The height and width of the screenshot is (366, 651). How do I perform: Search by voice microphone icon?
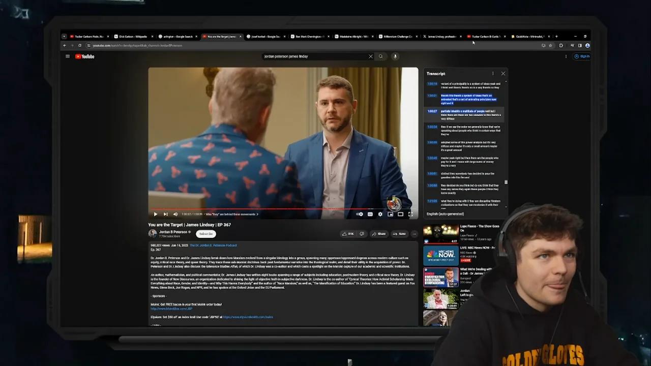(x=395, y=56)
